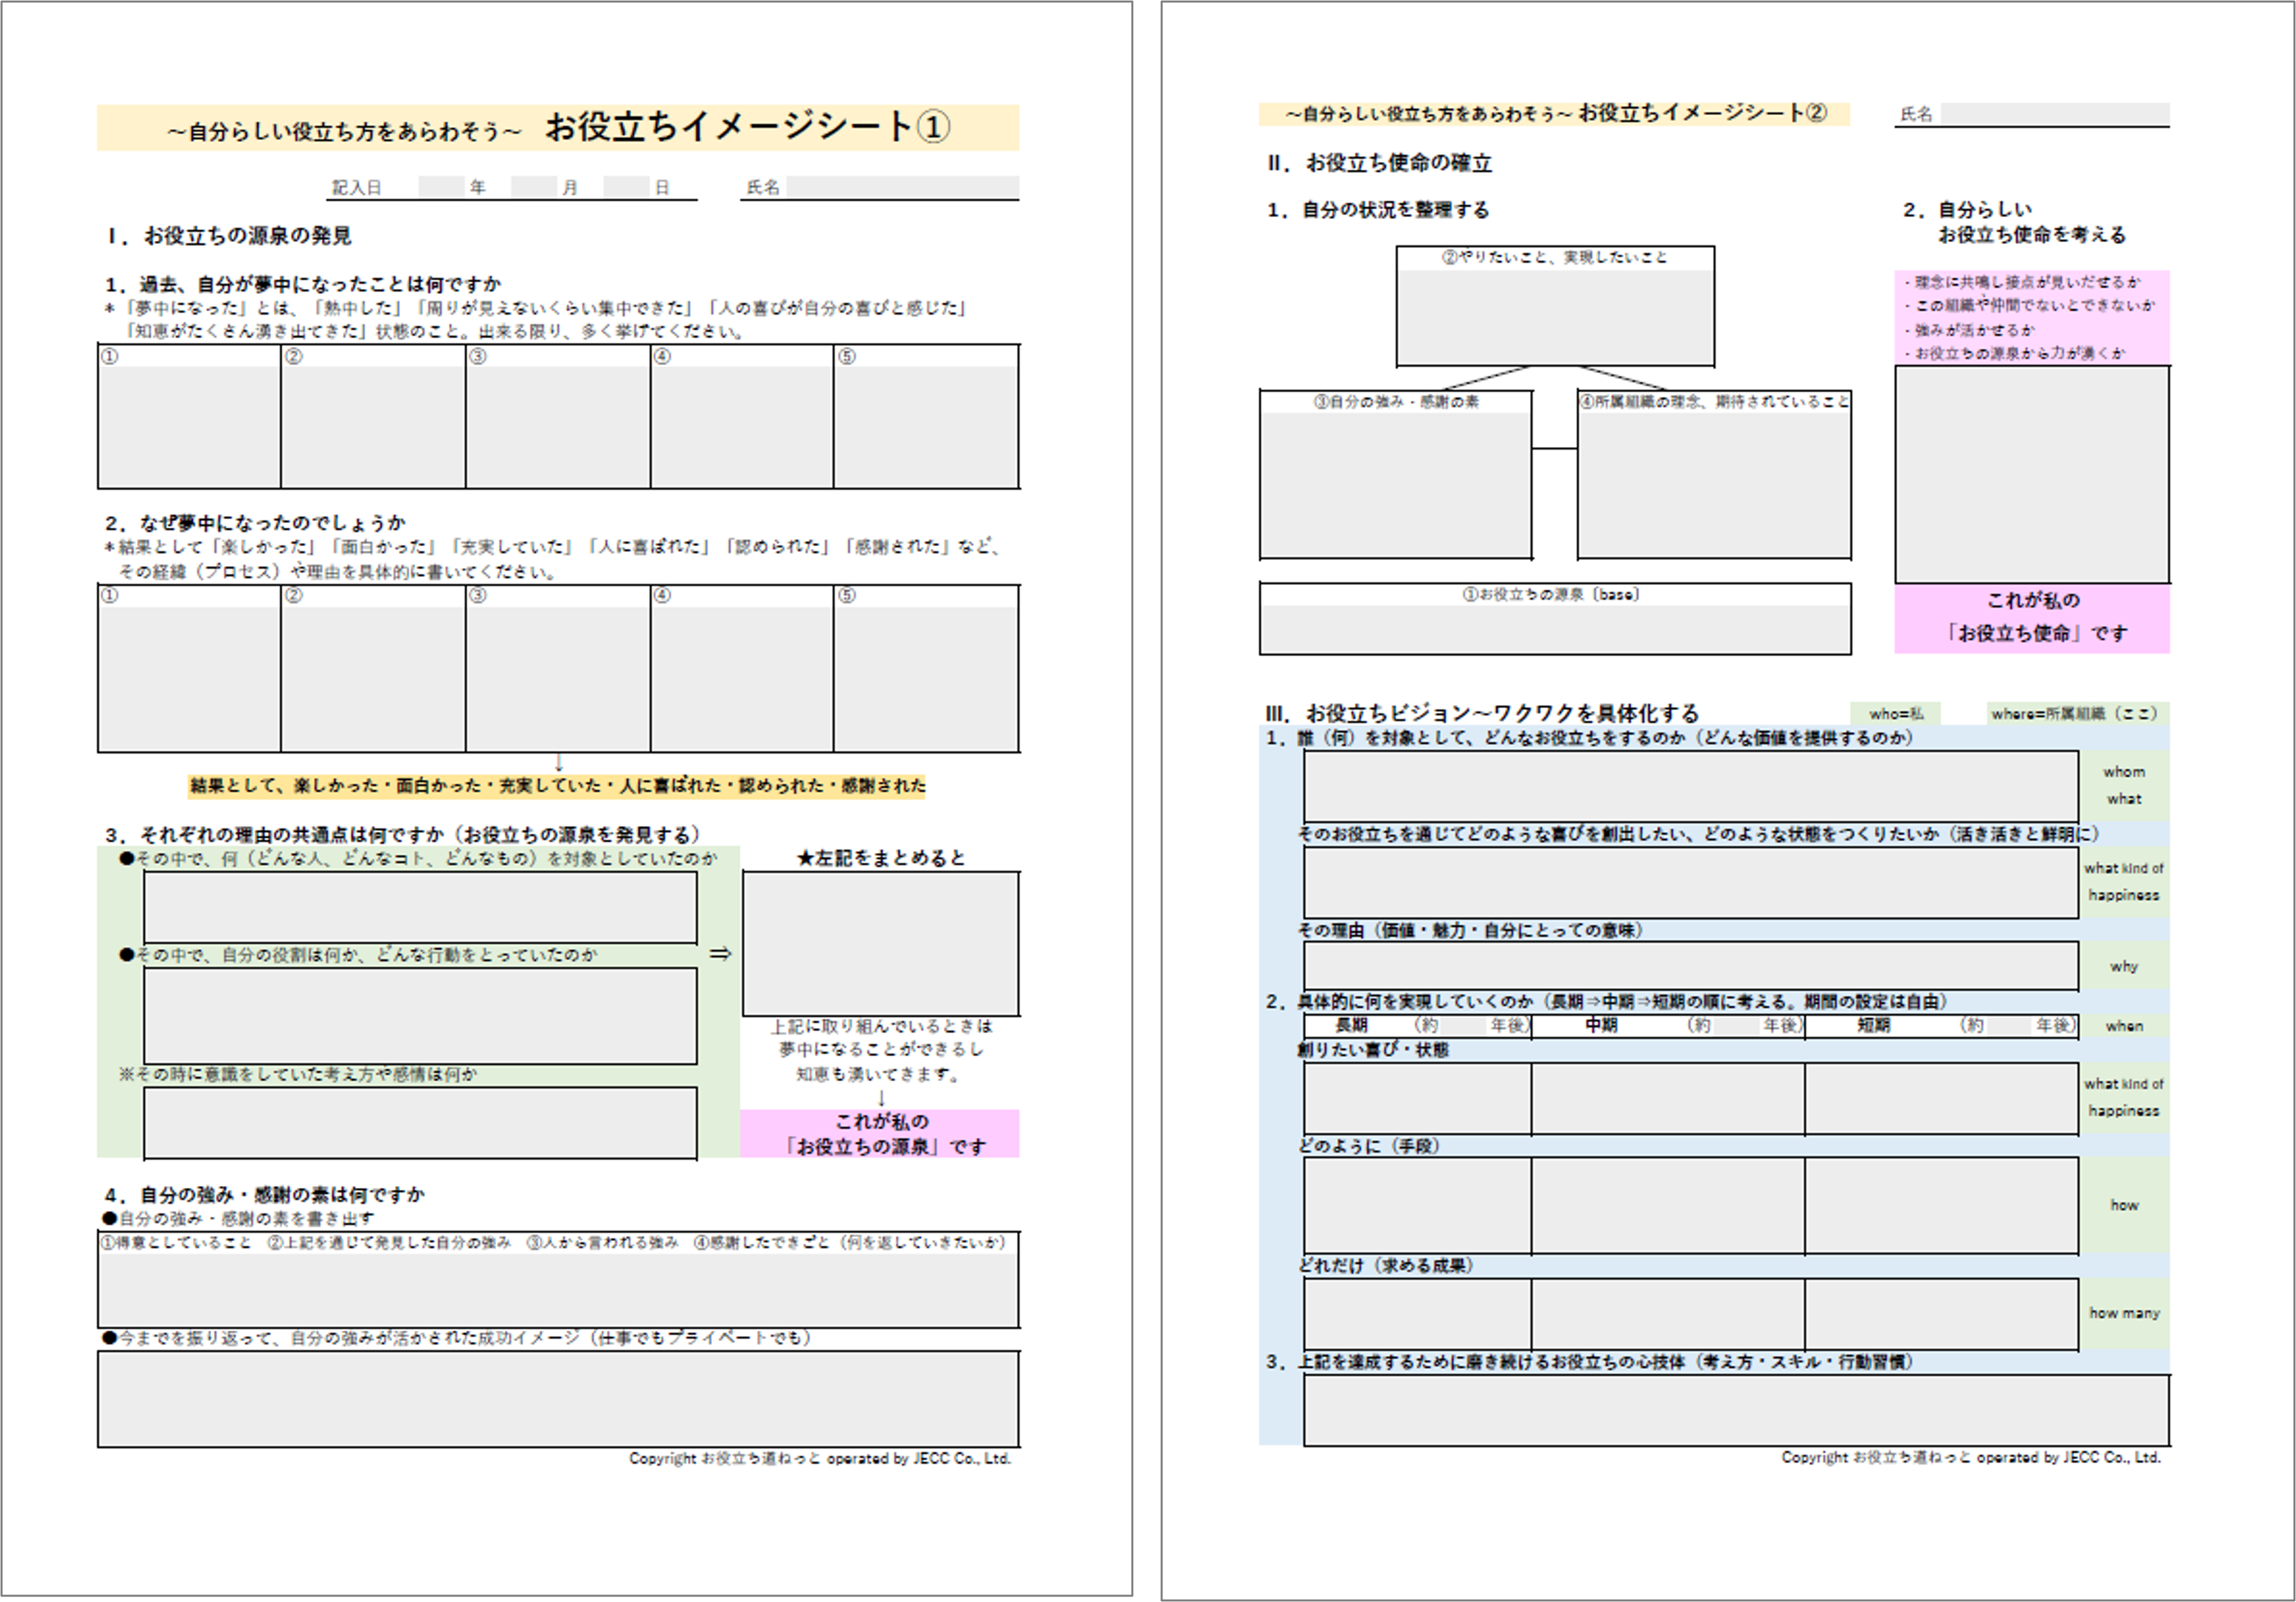2296x1602 pixels.
Task: Click the 'who=私' green label
Action: pos(1896,713)
